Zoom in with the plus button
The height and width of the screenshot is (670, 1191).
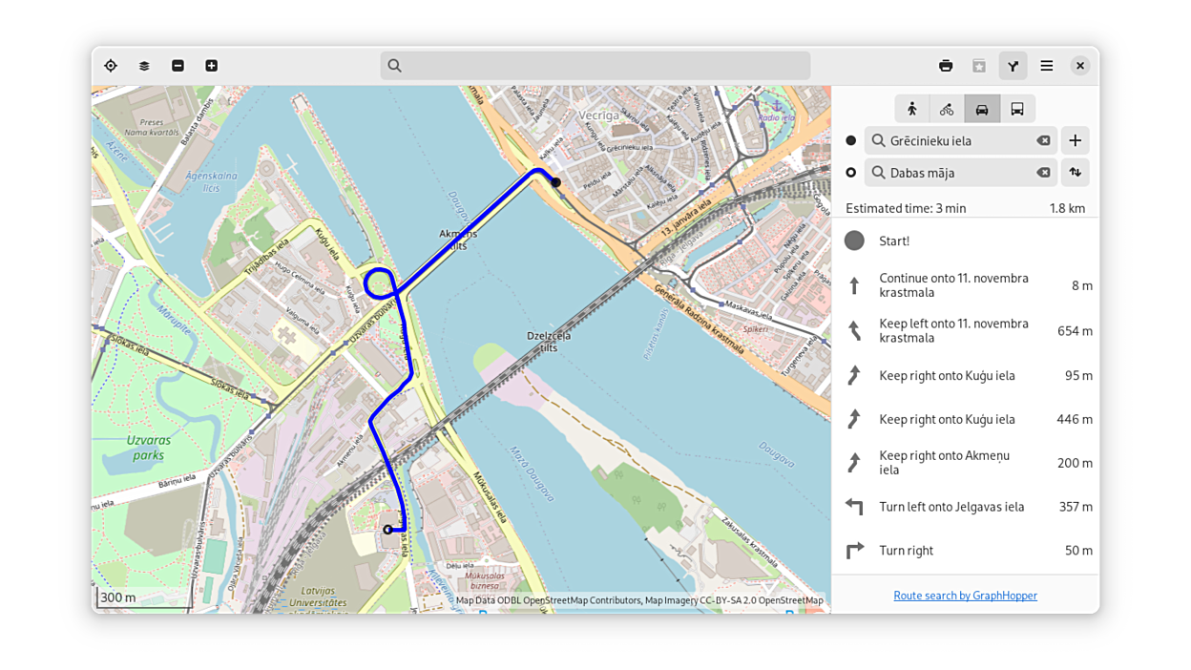pos(212,66)
